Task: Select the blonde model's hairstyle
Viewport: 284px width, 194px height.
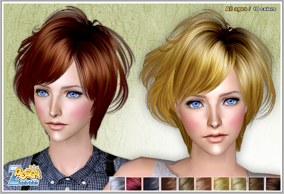Action: (x=205, y=52)
